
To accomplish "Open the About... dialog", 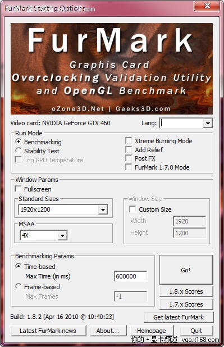I will 108,331.
